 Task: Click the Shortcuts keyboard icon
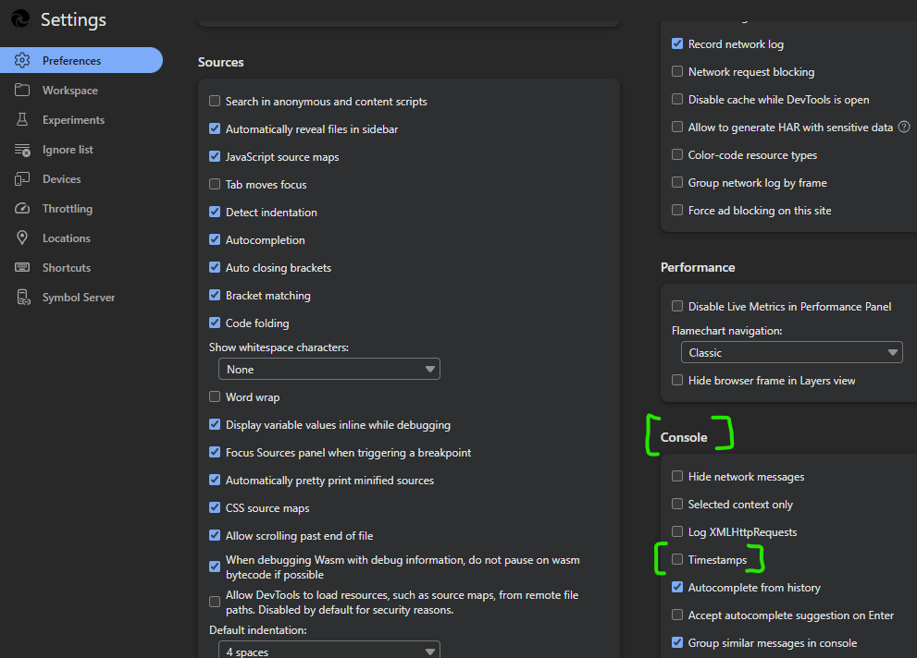pyautogui.click(x=22, y=267)
